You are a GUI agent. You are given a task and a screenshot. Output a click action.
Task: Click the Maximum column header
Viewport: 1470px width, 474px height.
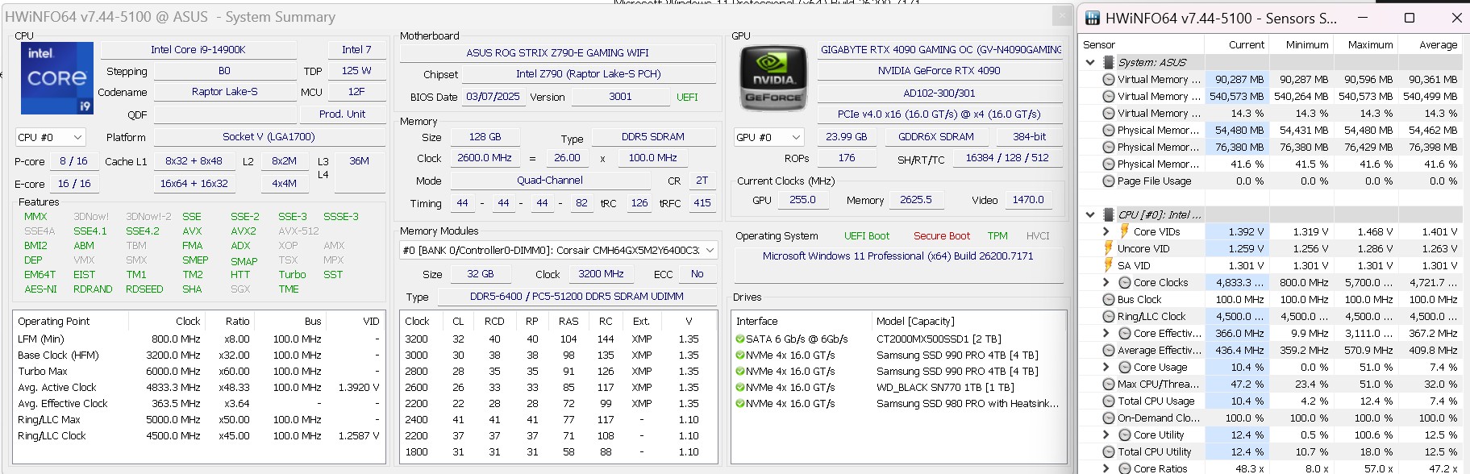coord(1365,45)
